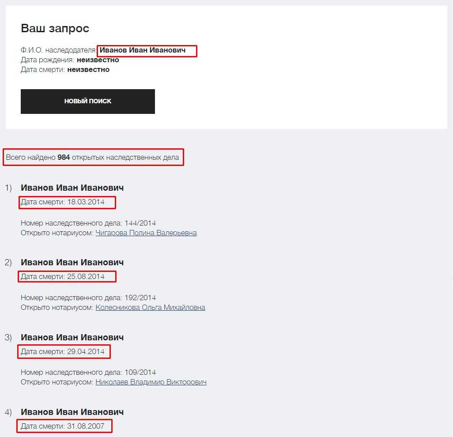
Task: Open notary Чигарова Полина Валерьевна link
Action: pos(146,233)
